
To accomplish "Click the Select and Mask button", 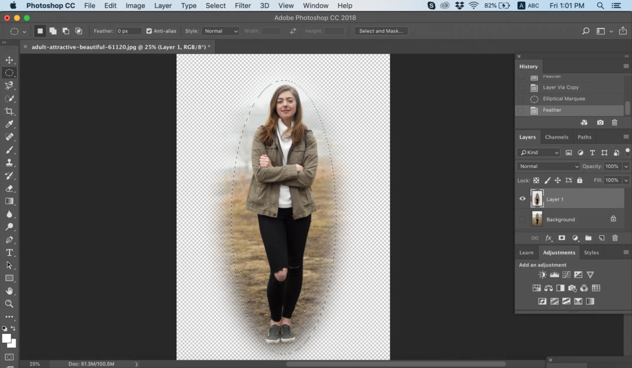I will pos(380,31).
